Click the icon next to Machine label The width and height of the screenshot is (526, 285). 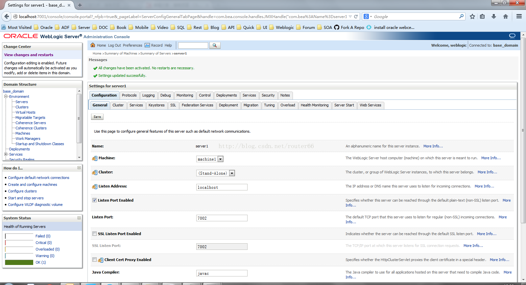coord(95,158)
